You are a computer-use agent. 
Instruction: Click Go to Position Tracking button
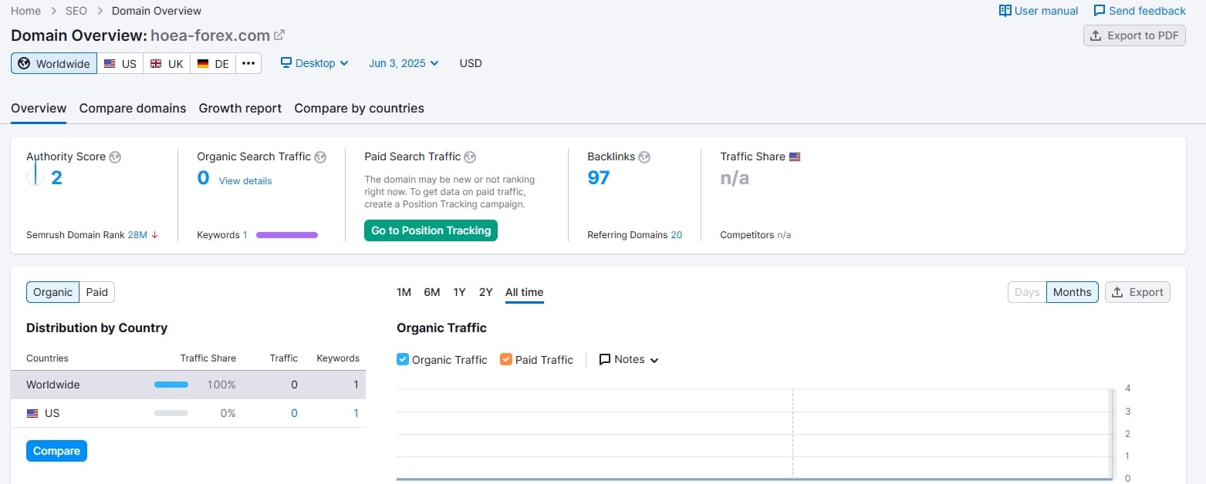tap(431, 230)
